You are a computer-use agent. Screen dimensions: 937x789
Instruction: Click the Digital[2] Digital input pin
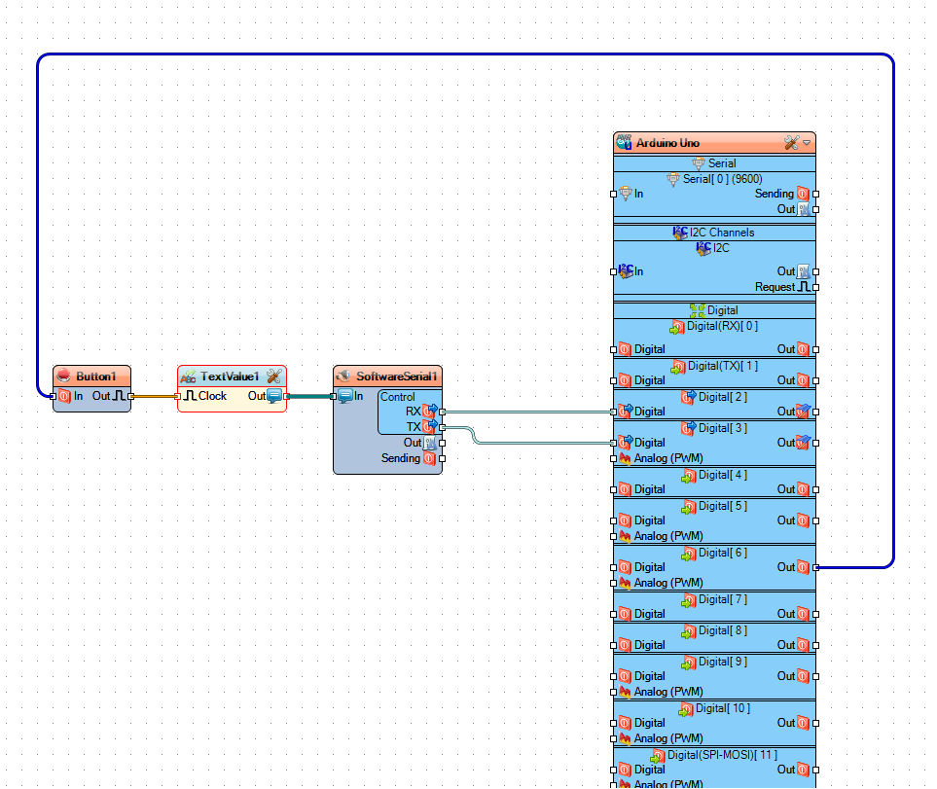pos(613,412)
